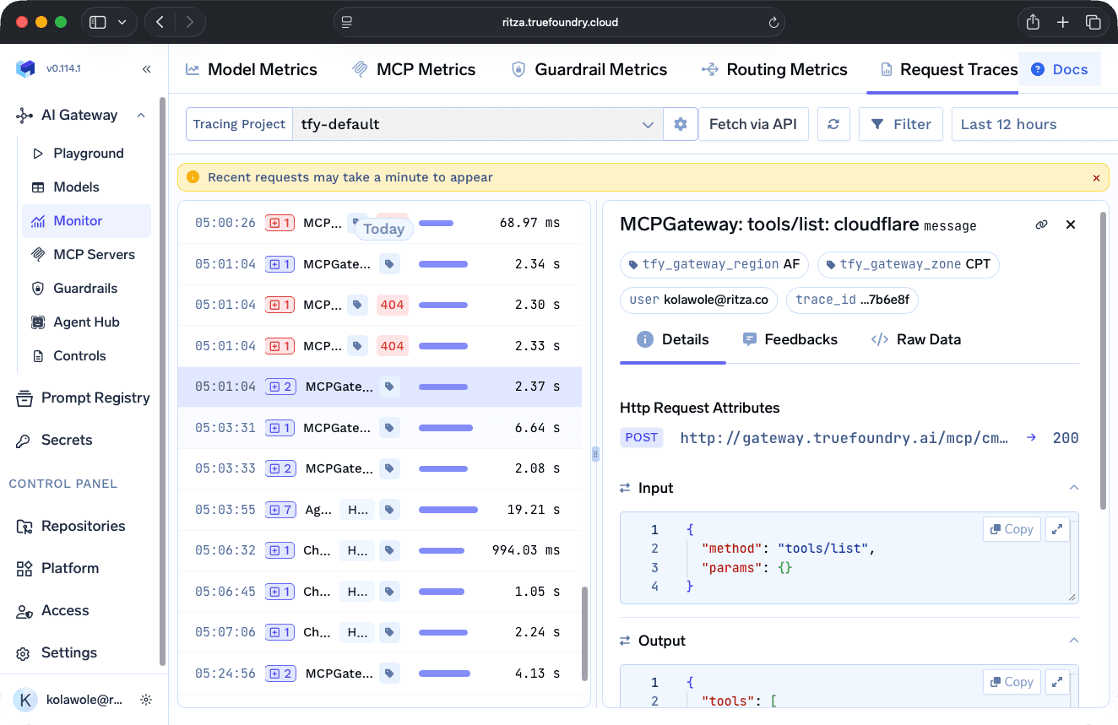Collapse the Input section chevron
This screenshot has height=725, width=1118.
(1073, 488)
